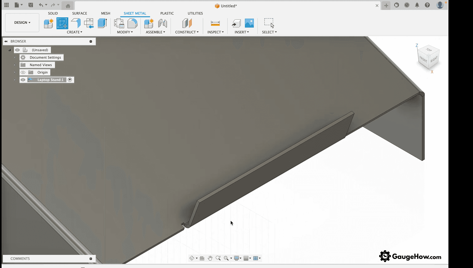Image resolution: width=473 pixels, height=268 pixels.
Task: Create a new component via Assemble
Action: tap(149, 23)
